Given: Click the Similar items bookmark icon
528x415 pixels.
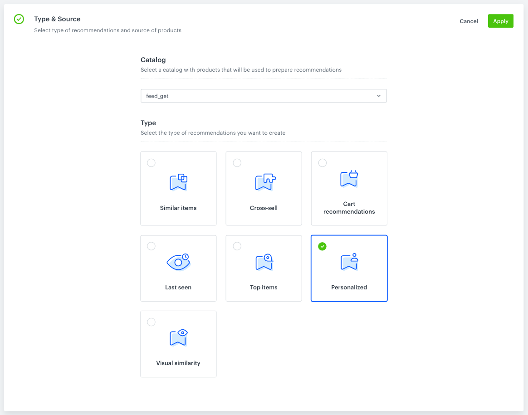Looking at the screenshot, I should click(178, 182).
